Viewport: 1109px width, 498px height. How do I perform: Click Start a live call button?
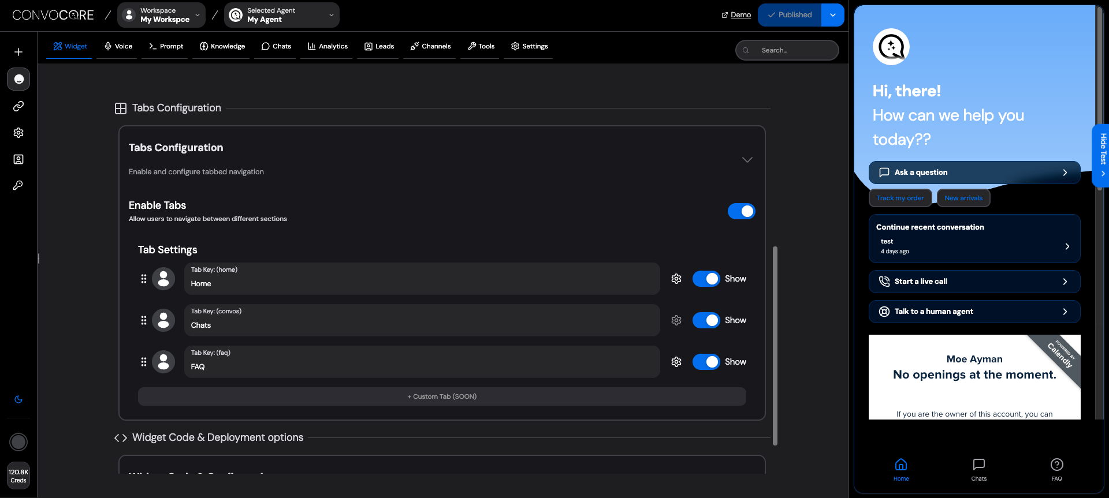click(974, 282)
